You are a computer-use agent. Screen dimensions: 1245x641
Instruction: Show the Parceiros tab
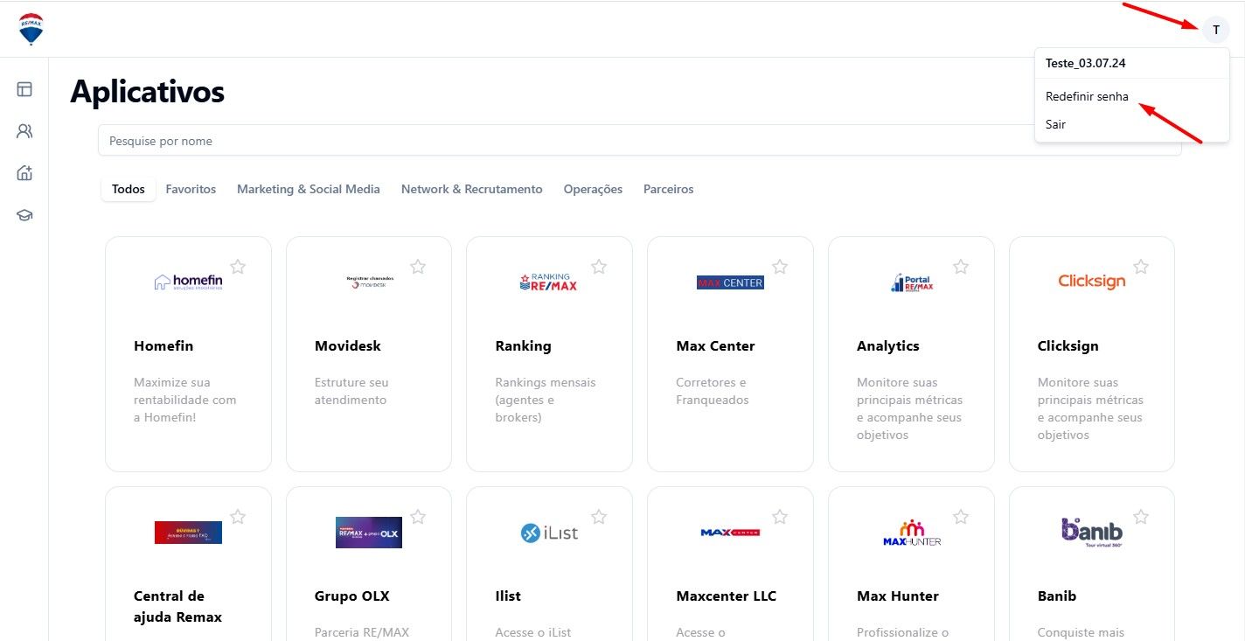(669, 189)
